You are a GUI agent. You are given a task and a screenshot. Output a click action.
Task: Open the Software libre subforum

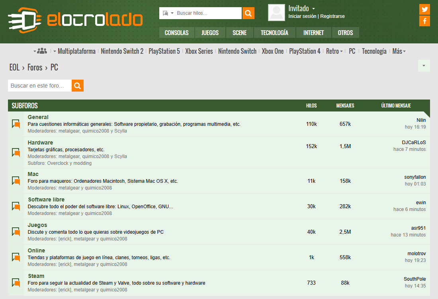pyautogui.click(x=46, y=199)
